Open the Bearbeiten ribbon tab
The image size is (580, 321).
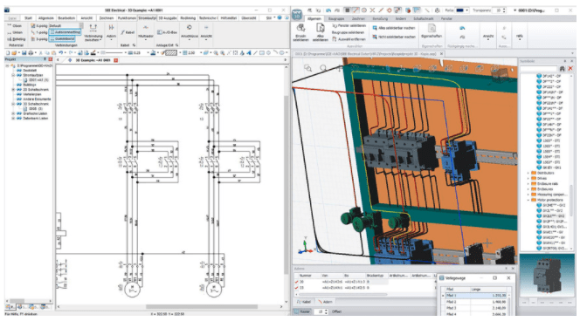pos(66,17)
